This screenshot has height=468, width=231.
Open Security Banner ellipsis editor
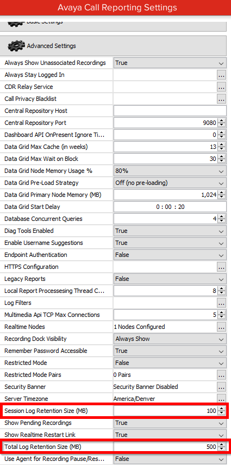[221, 387]
